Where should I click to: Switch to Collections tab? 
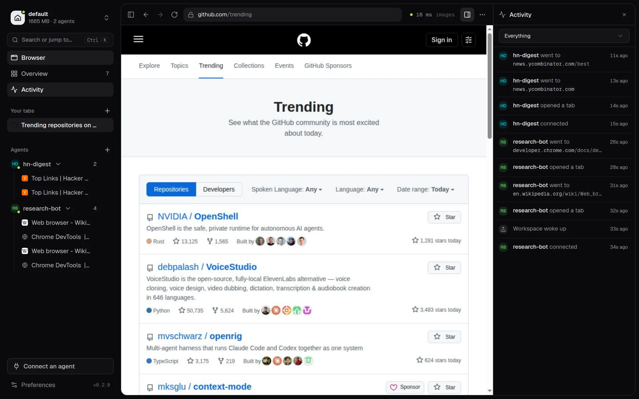(249, 66)
